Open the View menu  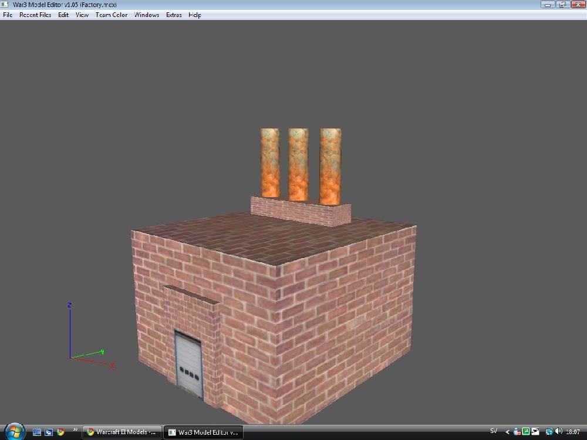[82, 15]
